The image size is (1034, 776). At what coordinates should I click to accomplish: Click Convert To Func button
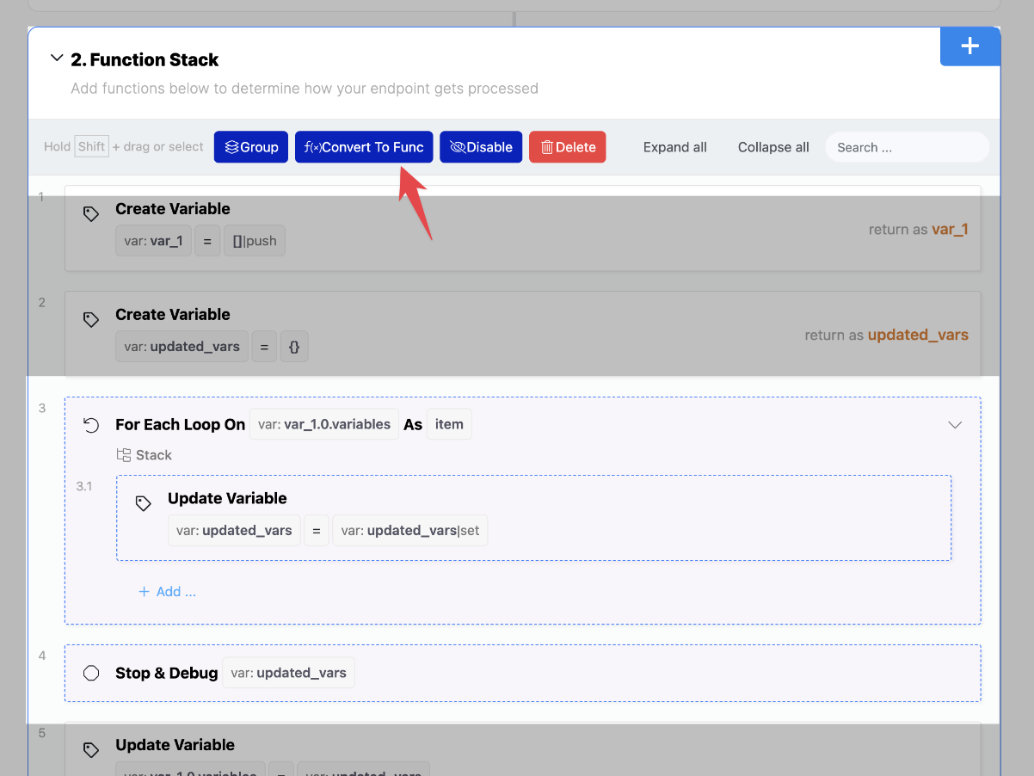coord(364,147)
